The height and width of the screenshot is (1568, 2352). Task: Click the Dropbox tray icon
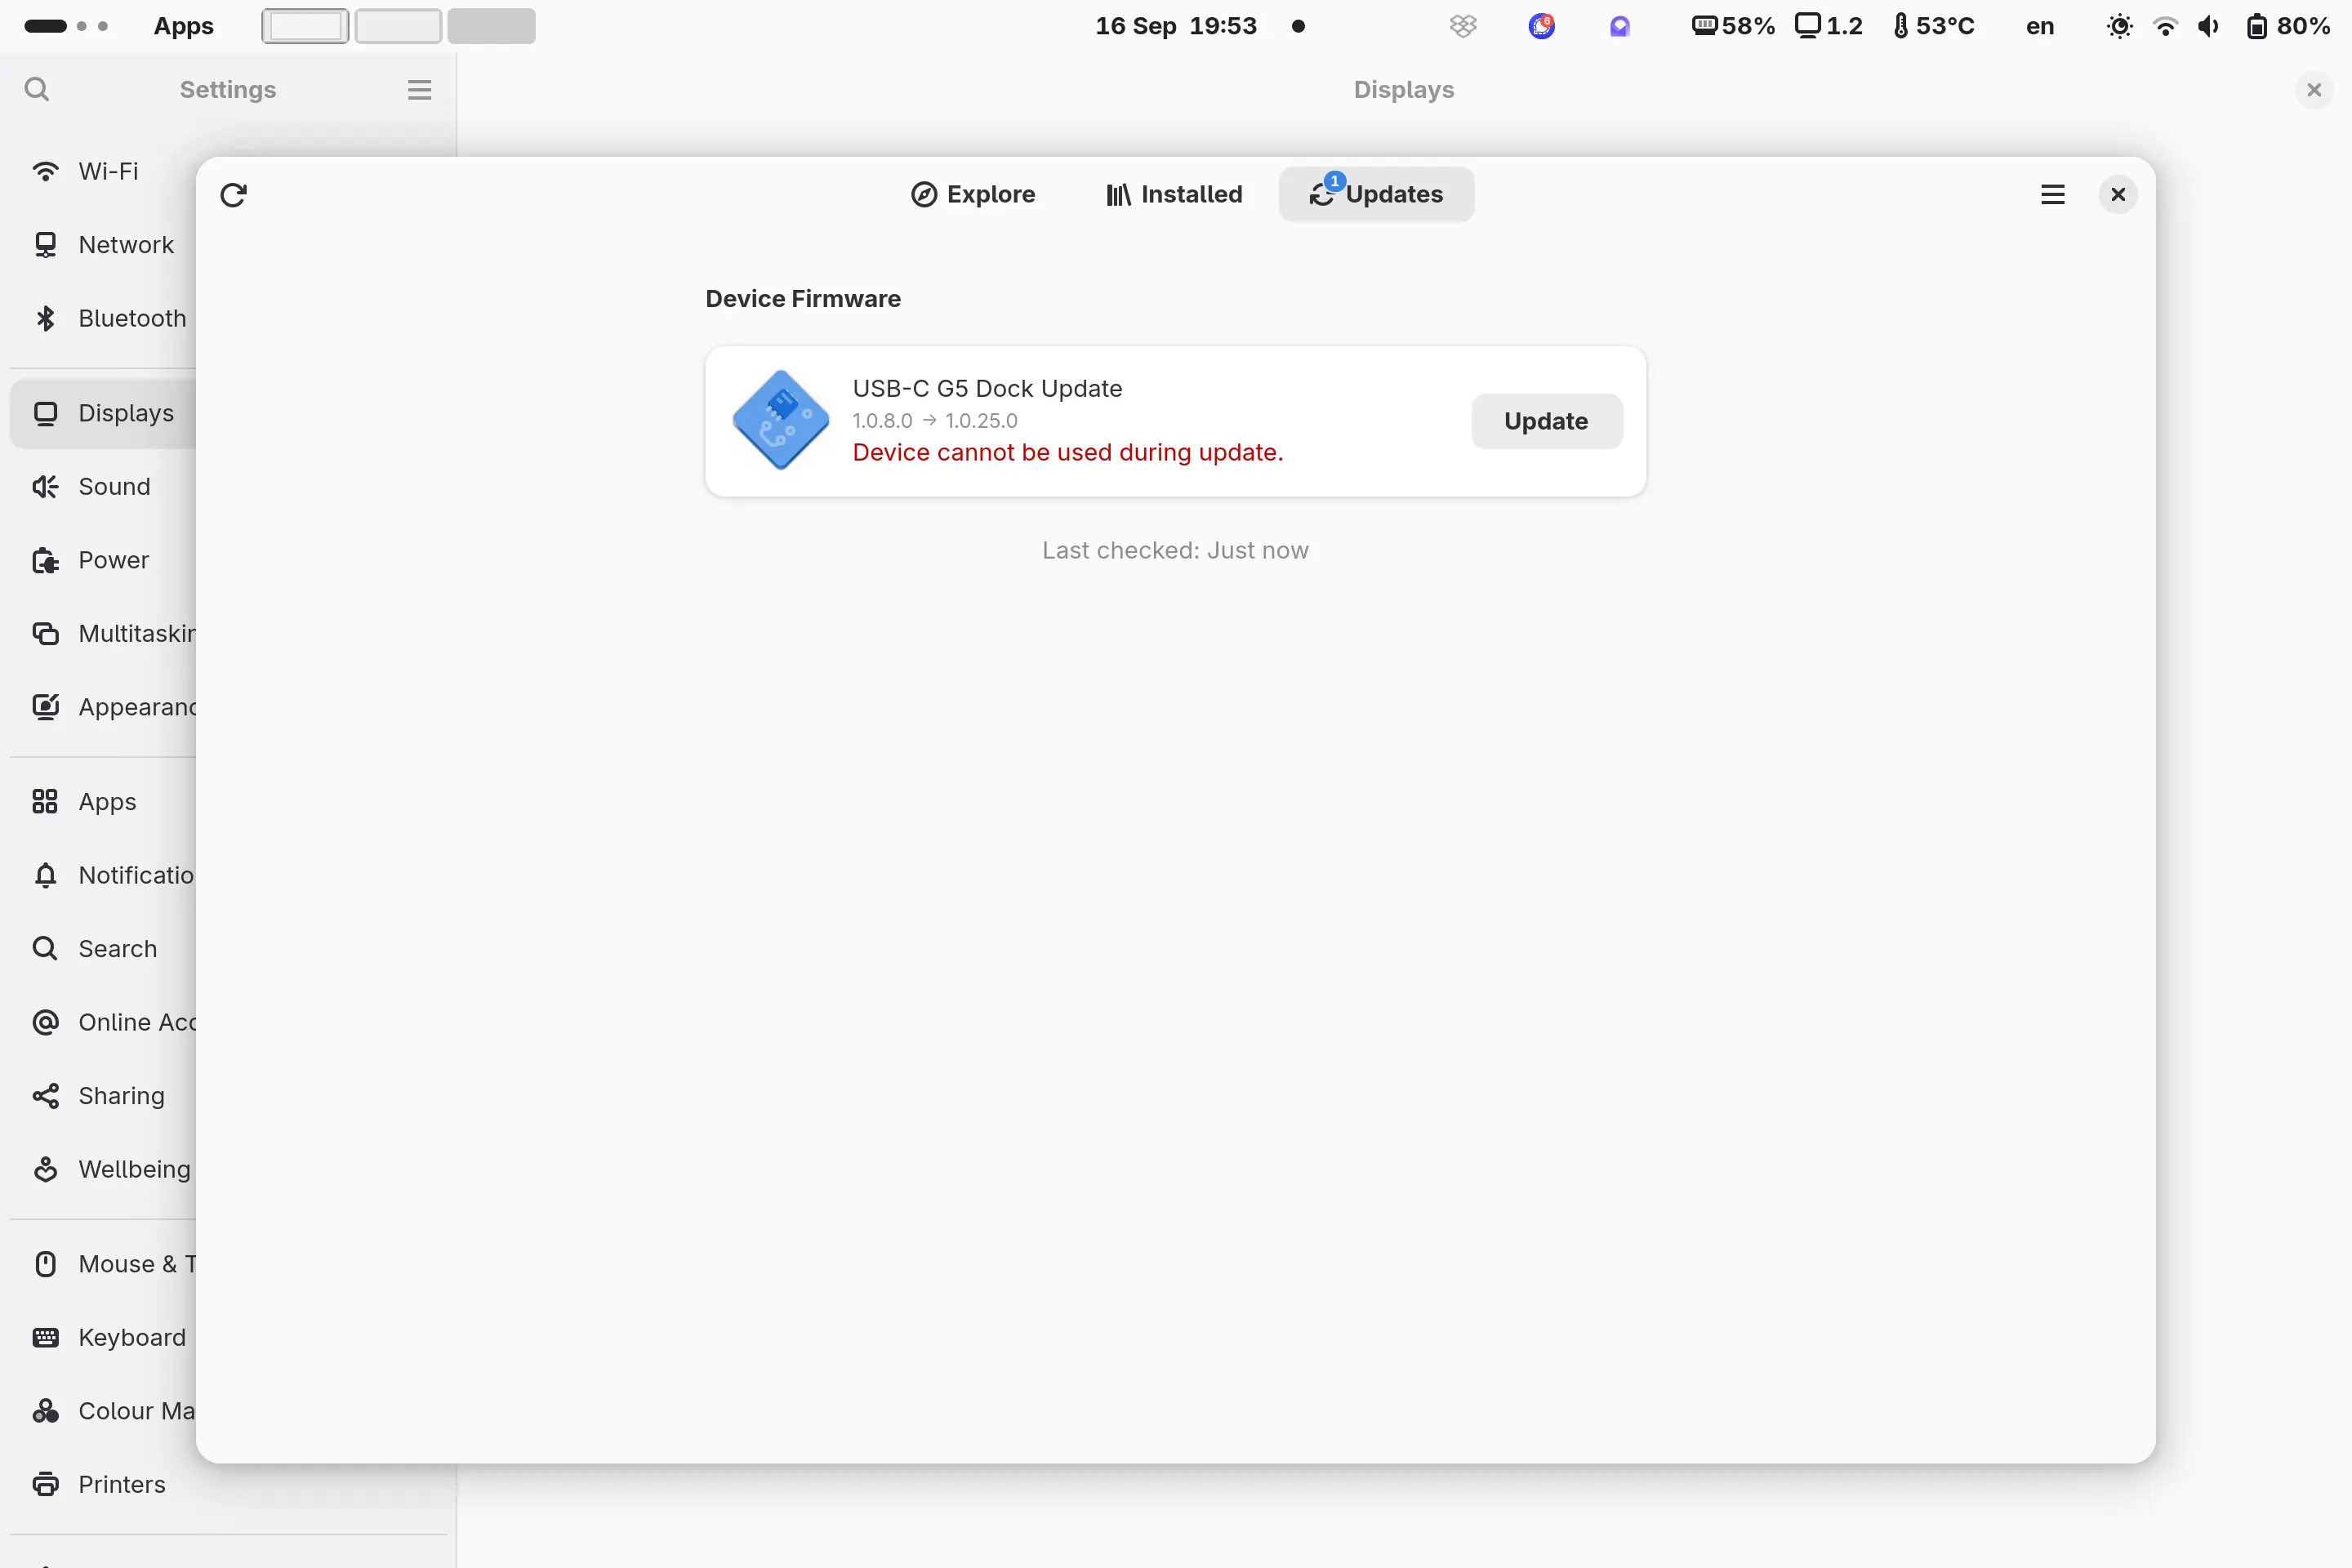click(1463, 26)
